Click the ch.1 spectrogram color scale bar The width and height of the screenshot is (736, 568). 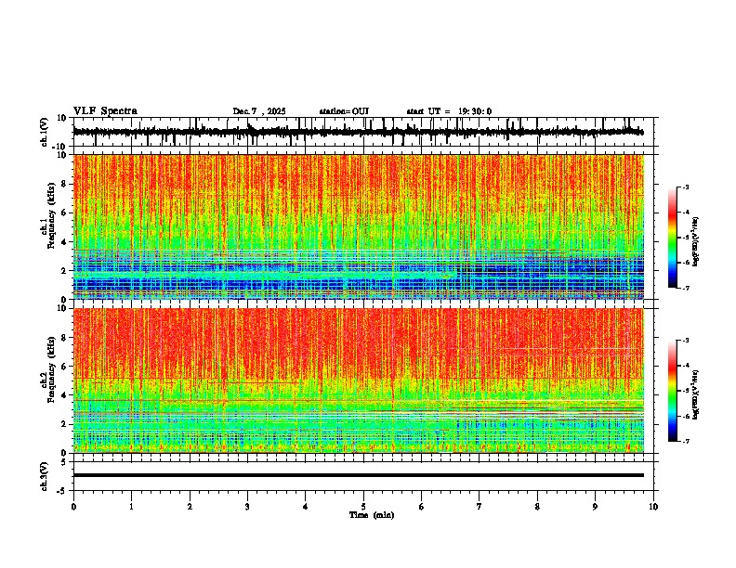[673, 238]
